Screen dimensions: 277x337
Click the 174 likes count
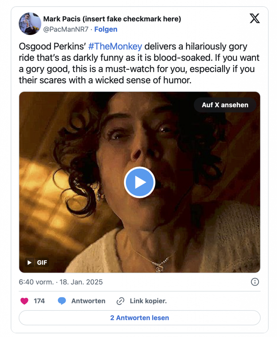point(39,301)
